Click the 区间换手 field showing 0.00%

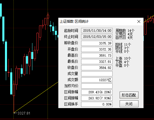(x=97, y=104)
